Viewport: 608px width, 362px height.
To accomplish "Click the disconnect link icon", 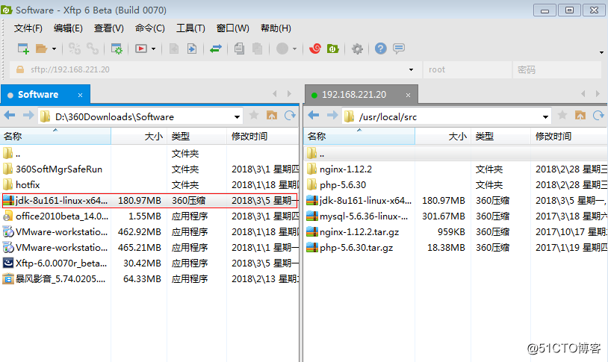I will (x=93, y=49).
